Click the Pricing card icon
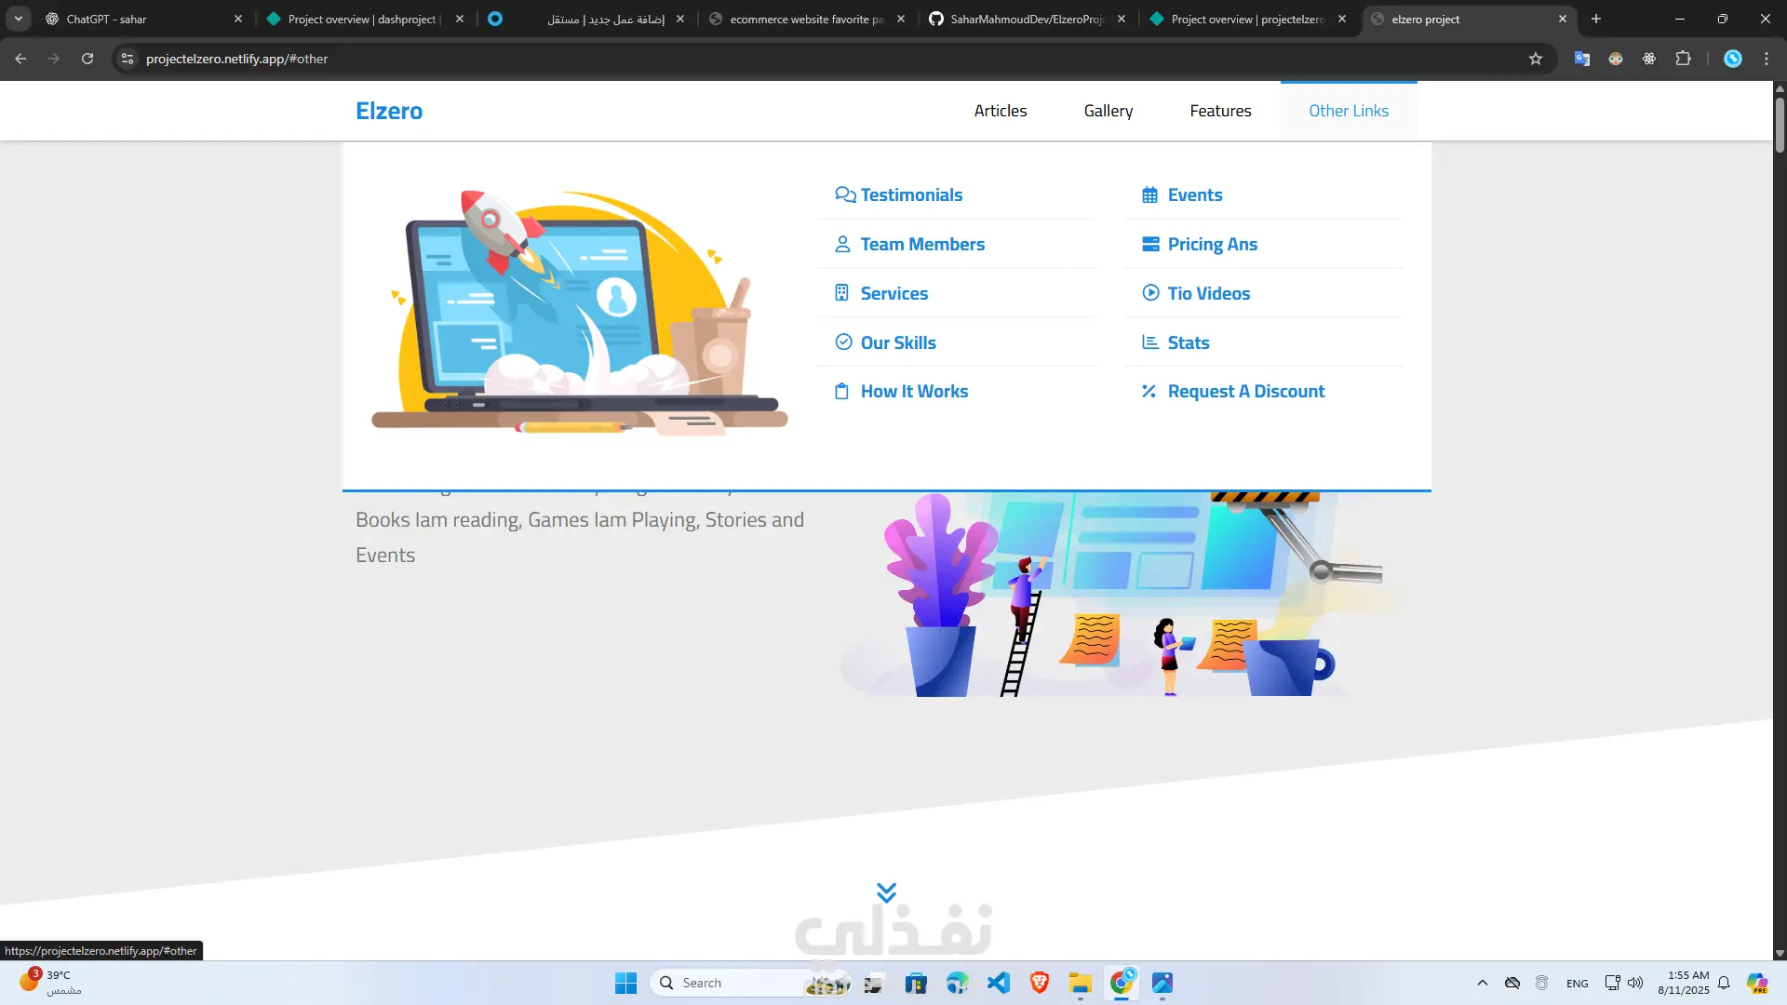Image resolution: width=1787 pixels, height=1005 pixels. point(1150,244)
